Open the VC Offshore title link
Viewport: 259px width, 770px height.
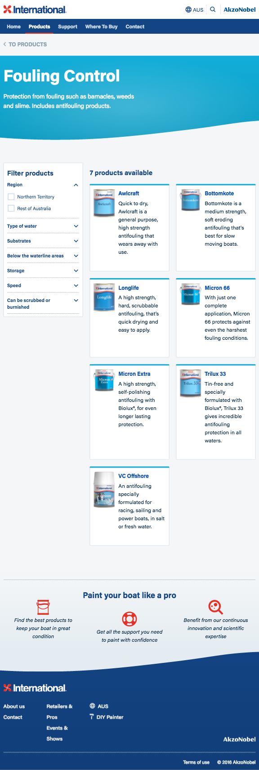134,476
